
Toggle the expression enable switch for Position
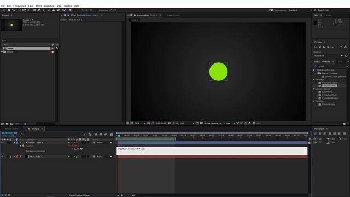click(x=72, y=149)
